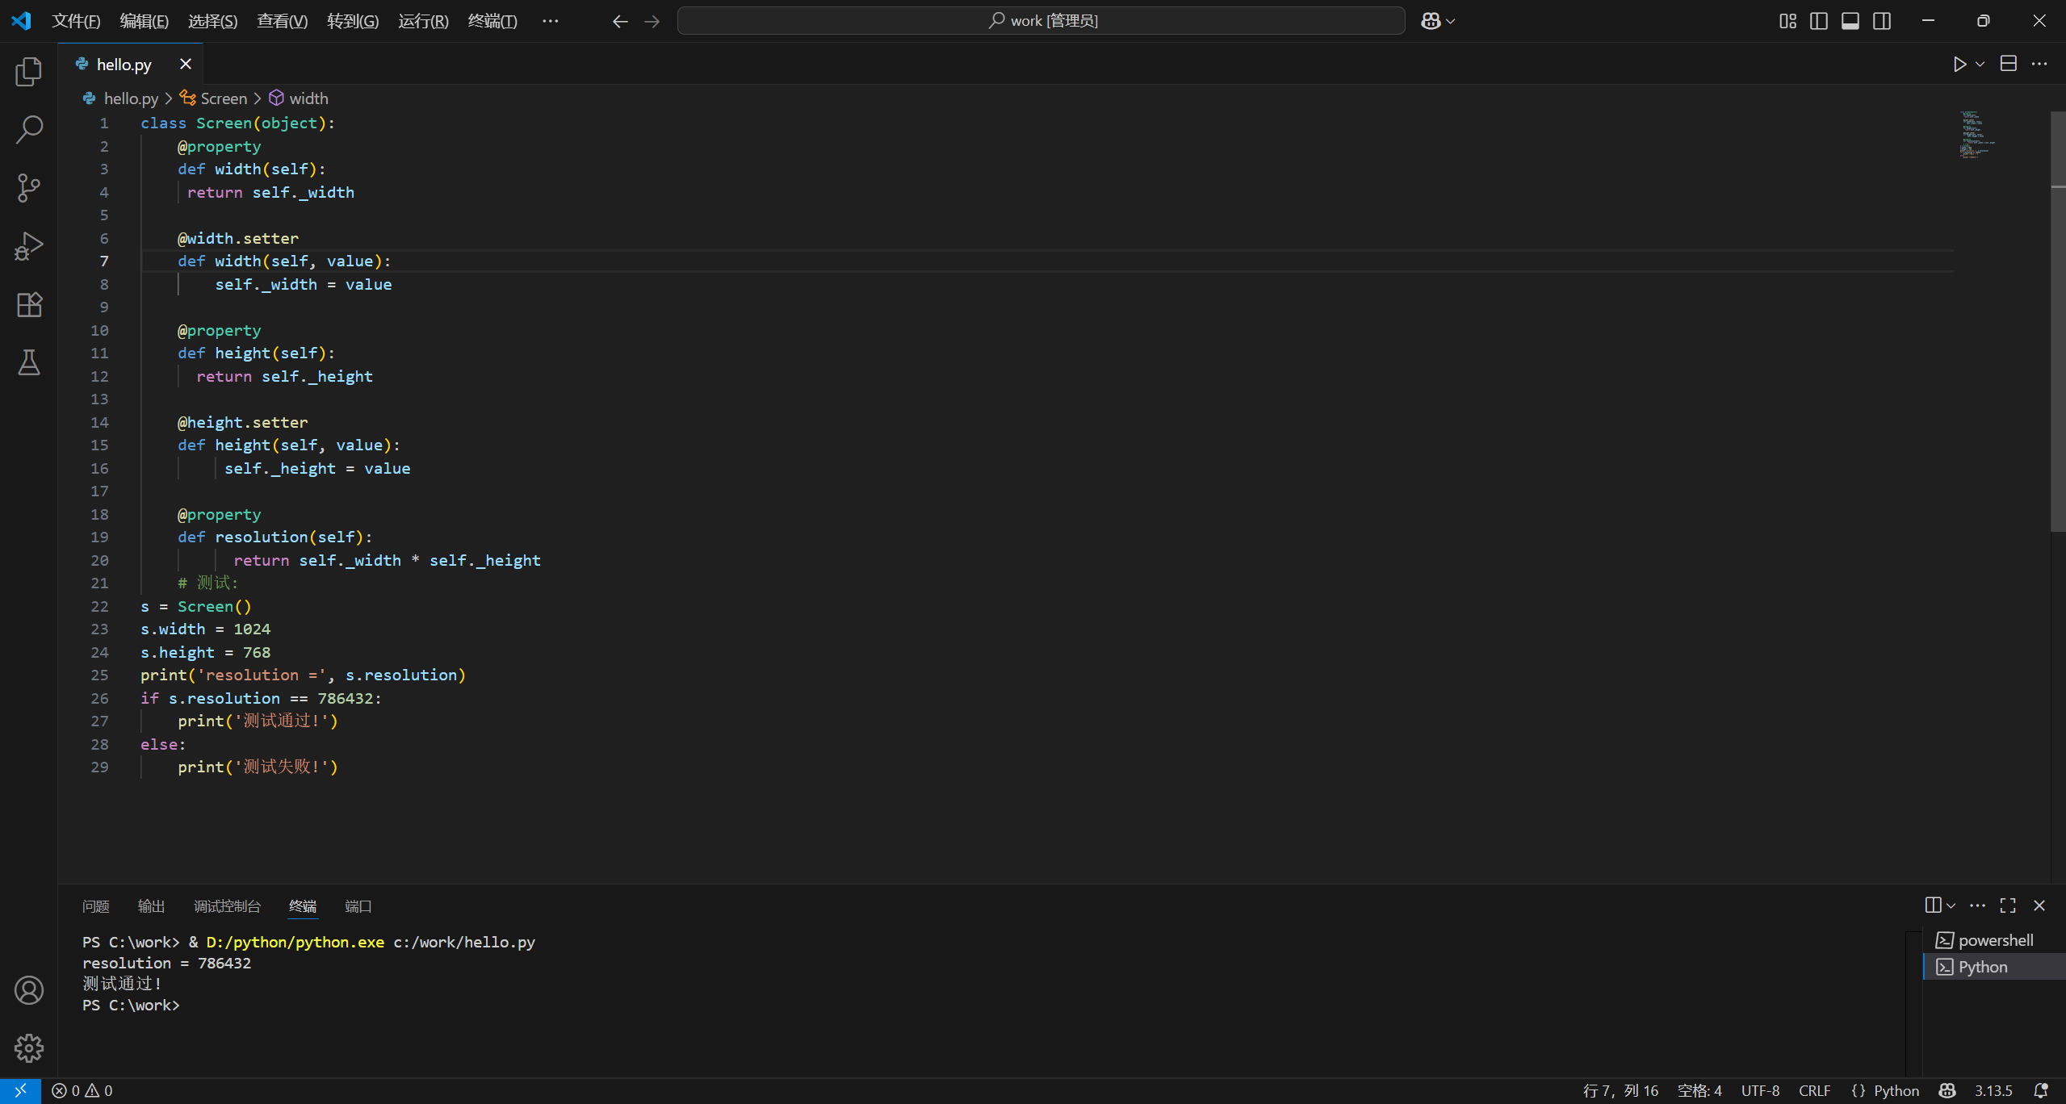Screen dimensions: 2066x1104
Task: Select the Search icon in activity bar
Action: pos(28,128)
